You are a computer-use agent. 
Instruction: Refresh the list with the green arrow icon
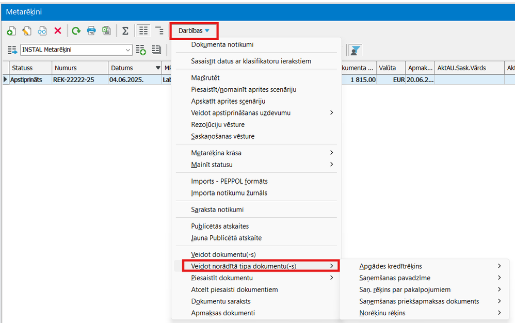click(x=76, y=31)
